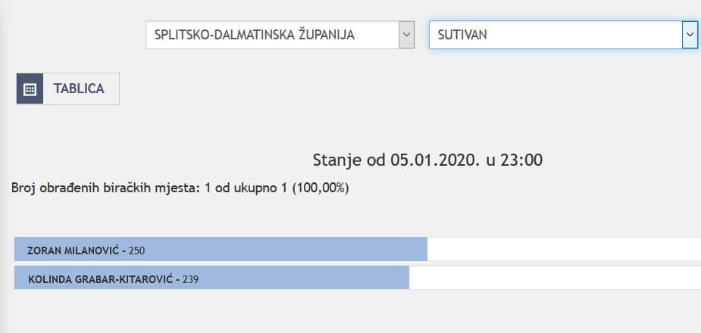The image size is (701, 333).
Task: Click the "Broj obrađenih biračkih mjesta" text
Action: pos(101,188)
